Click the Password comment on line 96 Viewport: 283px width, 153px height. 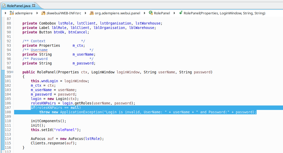pyautogui.click(x=39, y=59)
